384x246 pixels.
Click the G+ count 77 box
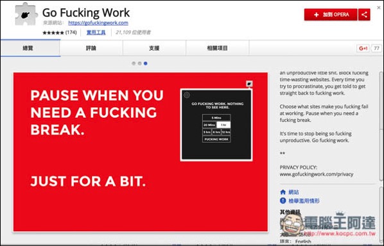coord(376,49)
